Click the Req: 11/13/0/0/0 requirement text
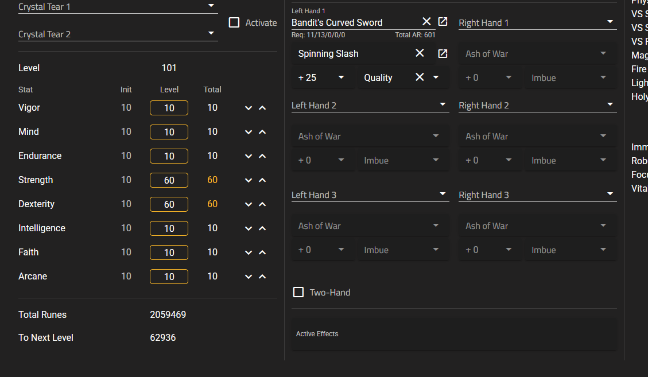The width and height of the screenshot is (648, 377). [318, 35]
